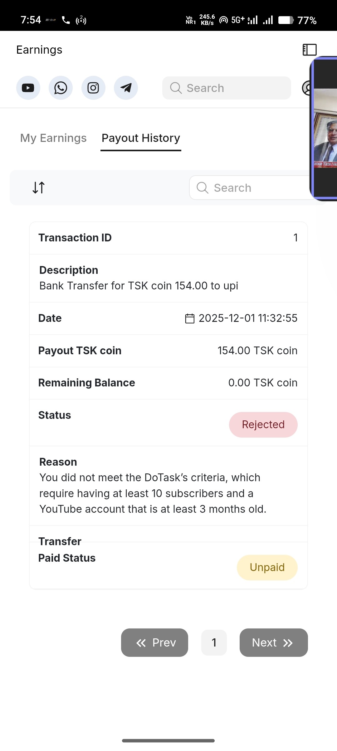Tap the Rejected status badge
The height and width of the screenshot is (751, 337).
pyautogui.click(x=263, y=425)
